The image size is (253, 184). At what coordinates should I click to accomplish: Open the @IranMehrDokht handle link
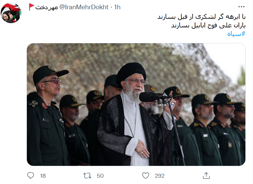pyautogui.click(x=84, y=7)
